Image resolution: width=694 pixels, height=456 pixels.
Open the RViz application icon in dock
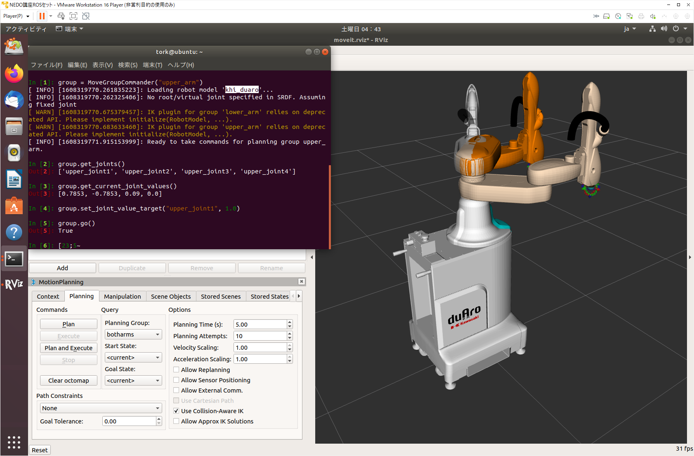[14, 284]
